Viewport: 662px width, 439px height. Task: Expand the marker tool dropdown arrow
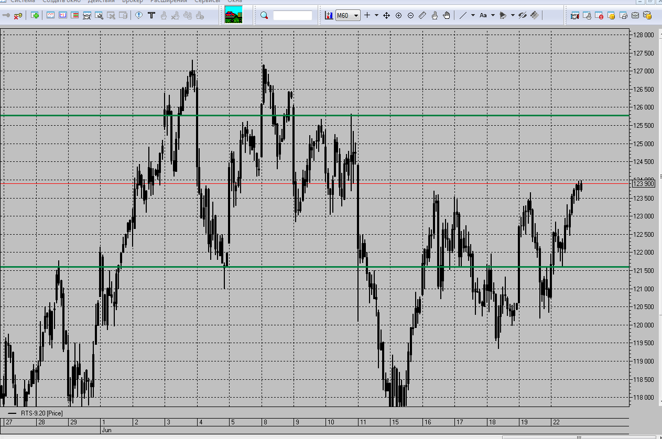[513, 16]
